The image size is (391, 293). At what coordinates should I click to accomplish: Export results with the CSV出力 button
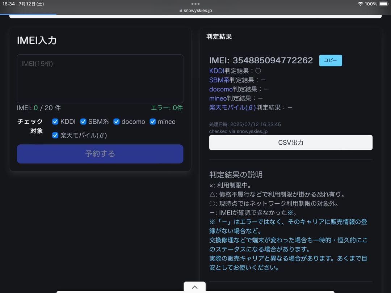(290, 142)
